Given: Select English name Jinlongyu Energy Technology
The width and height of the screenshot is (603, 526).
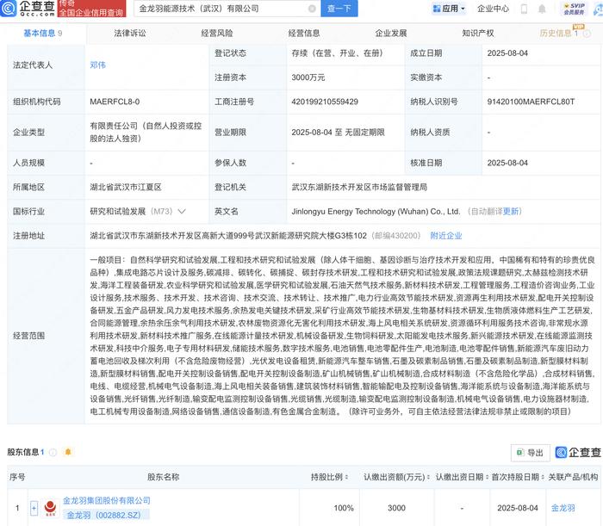Looking at the screenshot, I should coord(376,211).
